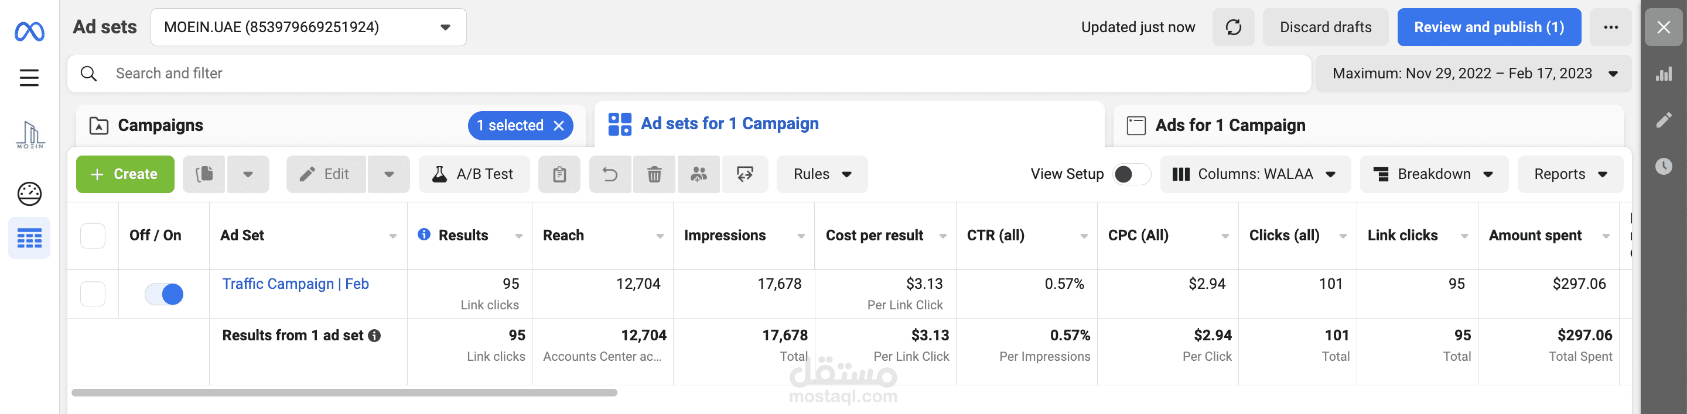This screenshot has width=1687, height=414.
Task: Open the Traffic Campaign | Feb link
Action: coord(295,284)
